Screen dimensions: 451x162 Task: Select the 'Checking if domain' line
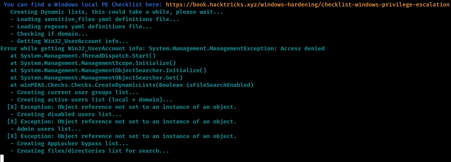[x=49, y=34]
